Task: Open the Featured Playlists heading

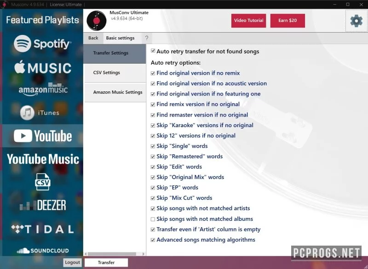Action: (42, 20)
